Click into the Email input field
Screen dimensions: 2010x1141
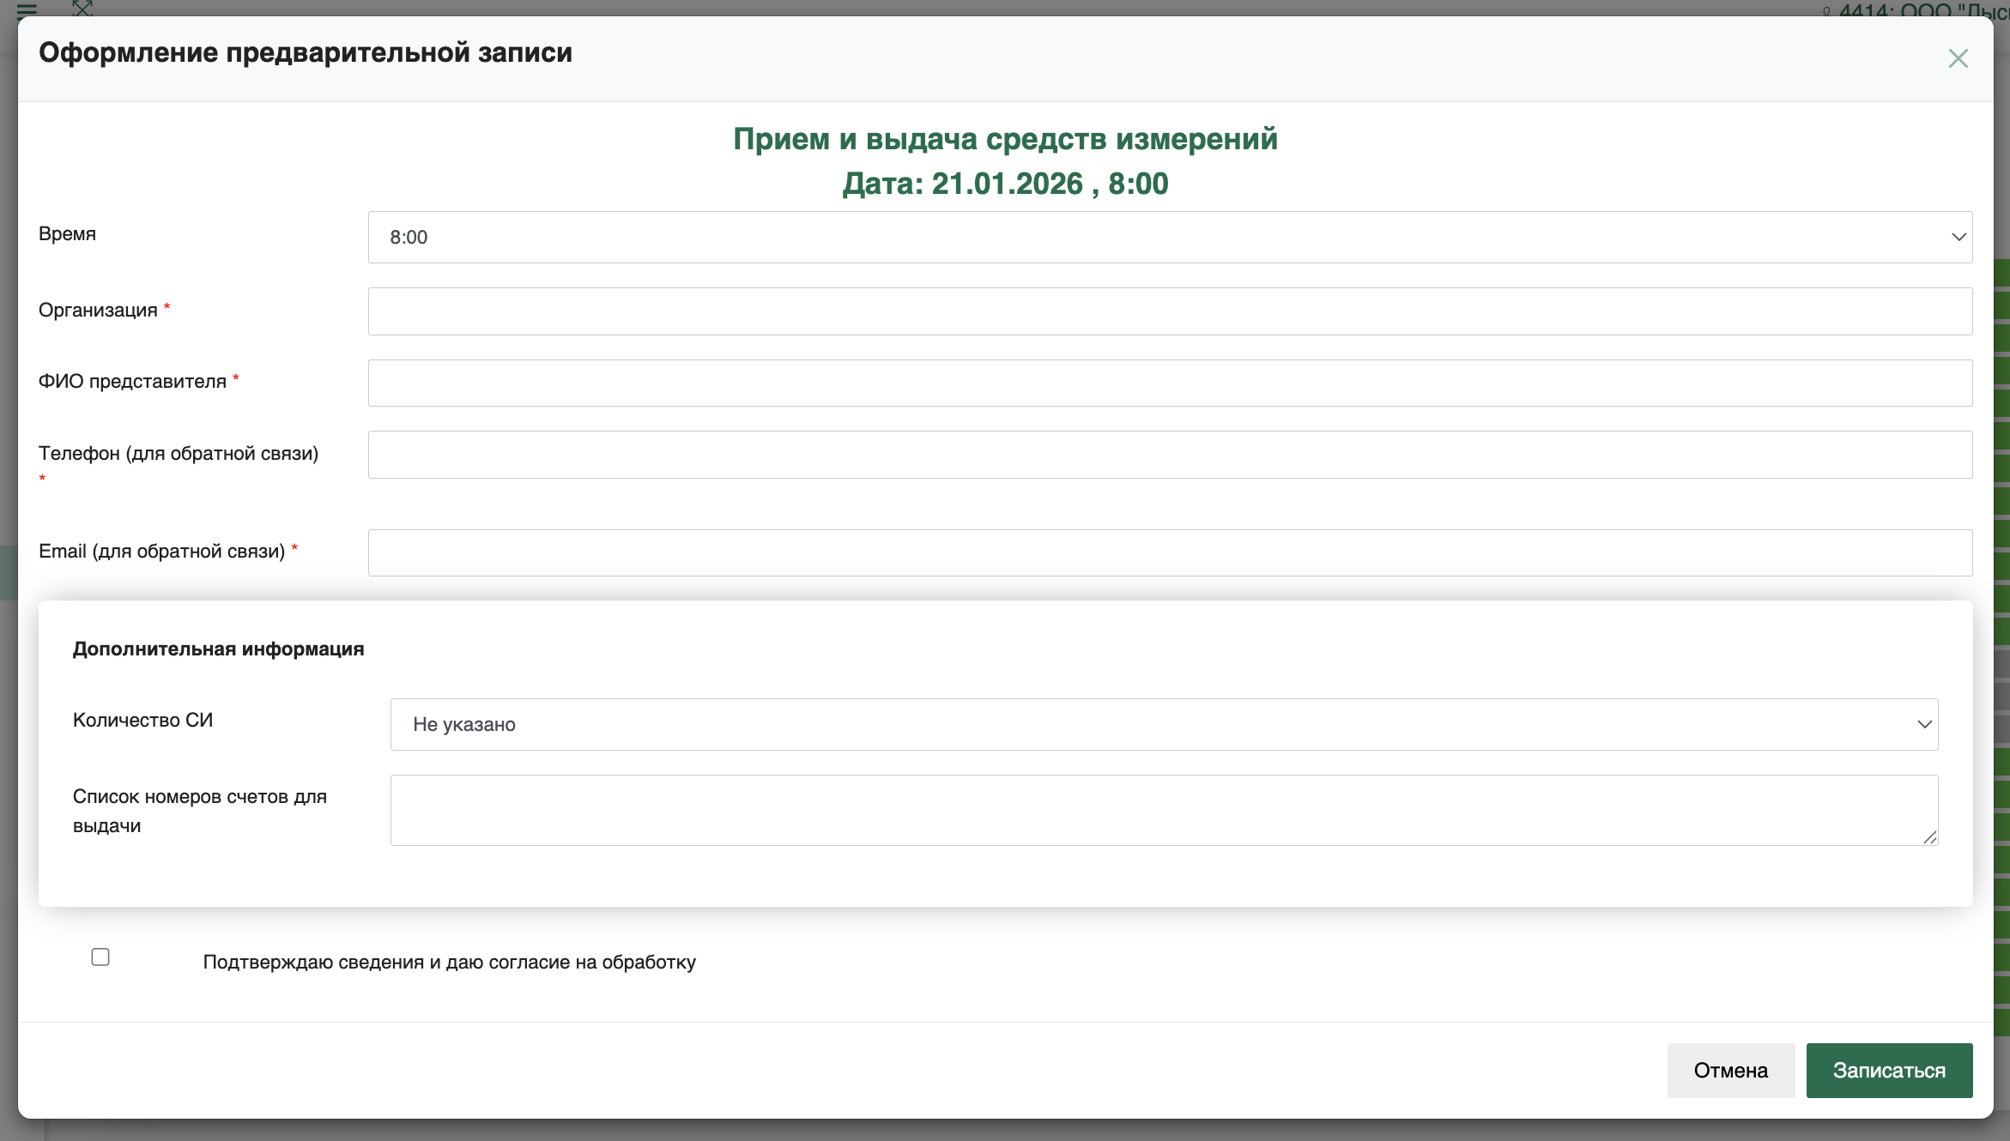coord(1170,552)
